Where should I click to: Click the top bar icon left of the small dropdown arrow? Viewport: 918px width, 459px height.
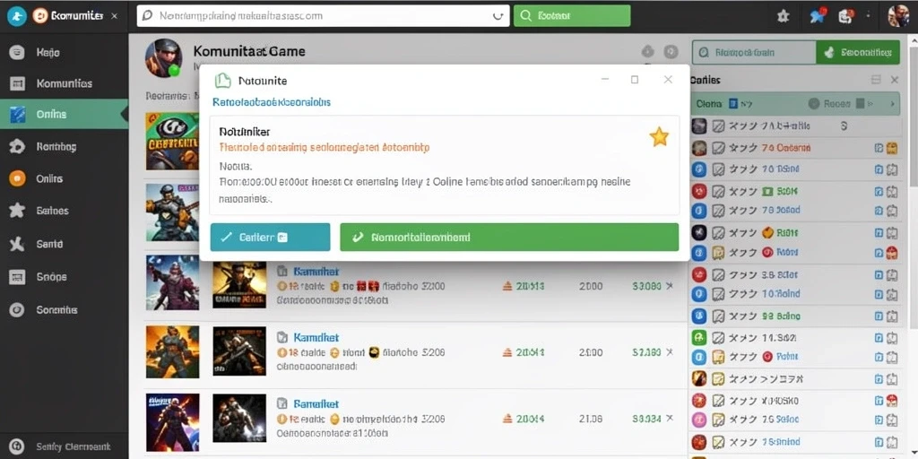click(845, 16)
